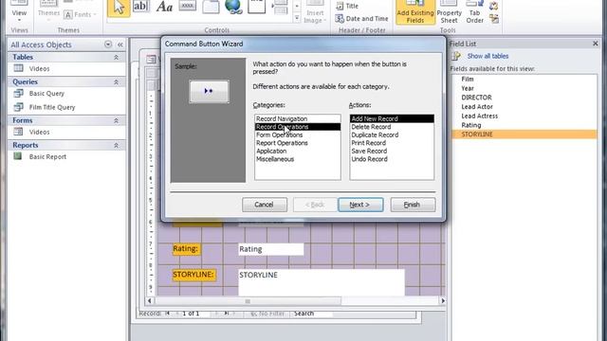Collapse the Reports group

tap(116, 145)
